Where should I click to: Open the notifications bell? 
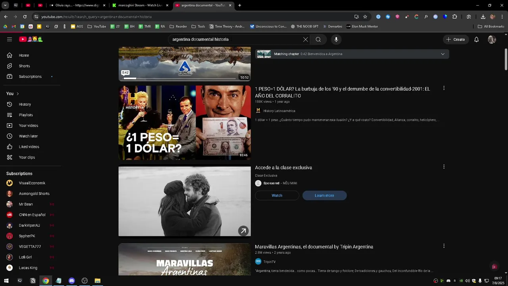[x=477, y=39]
